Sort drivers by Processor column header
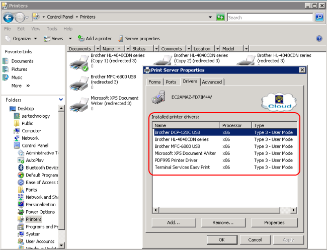 [236, 125]
